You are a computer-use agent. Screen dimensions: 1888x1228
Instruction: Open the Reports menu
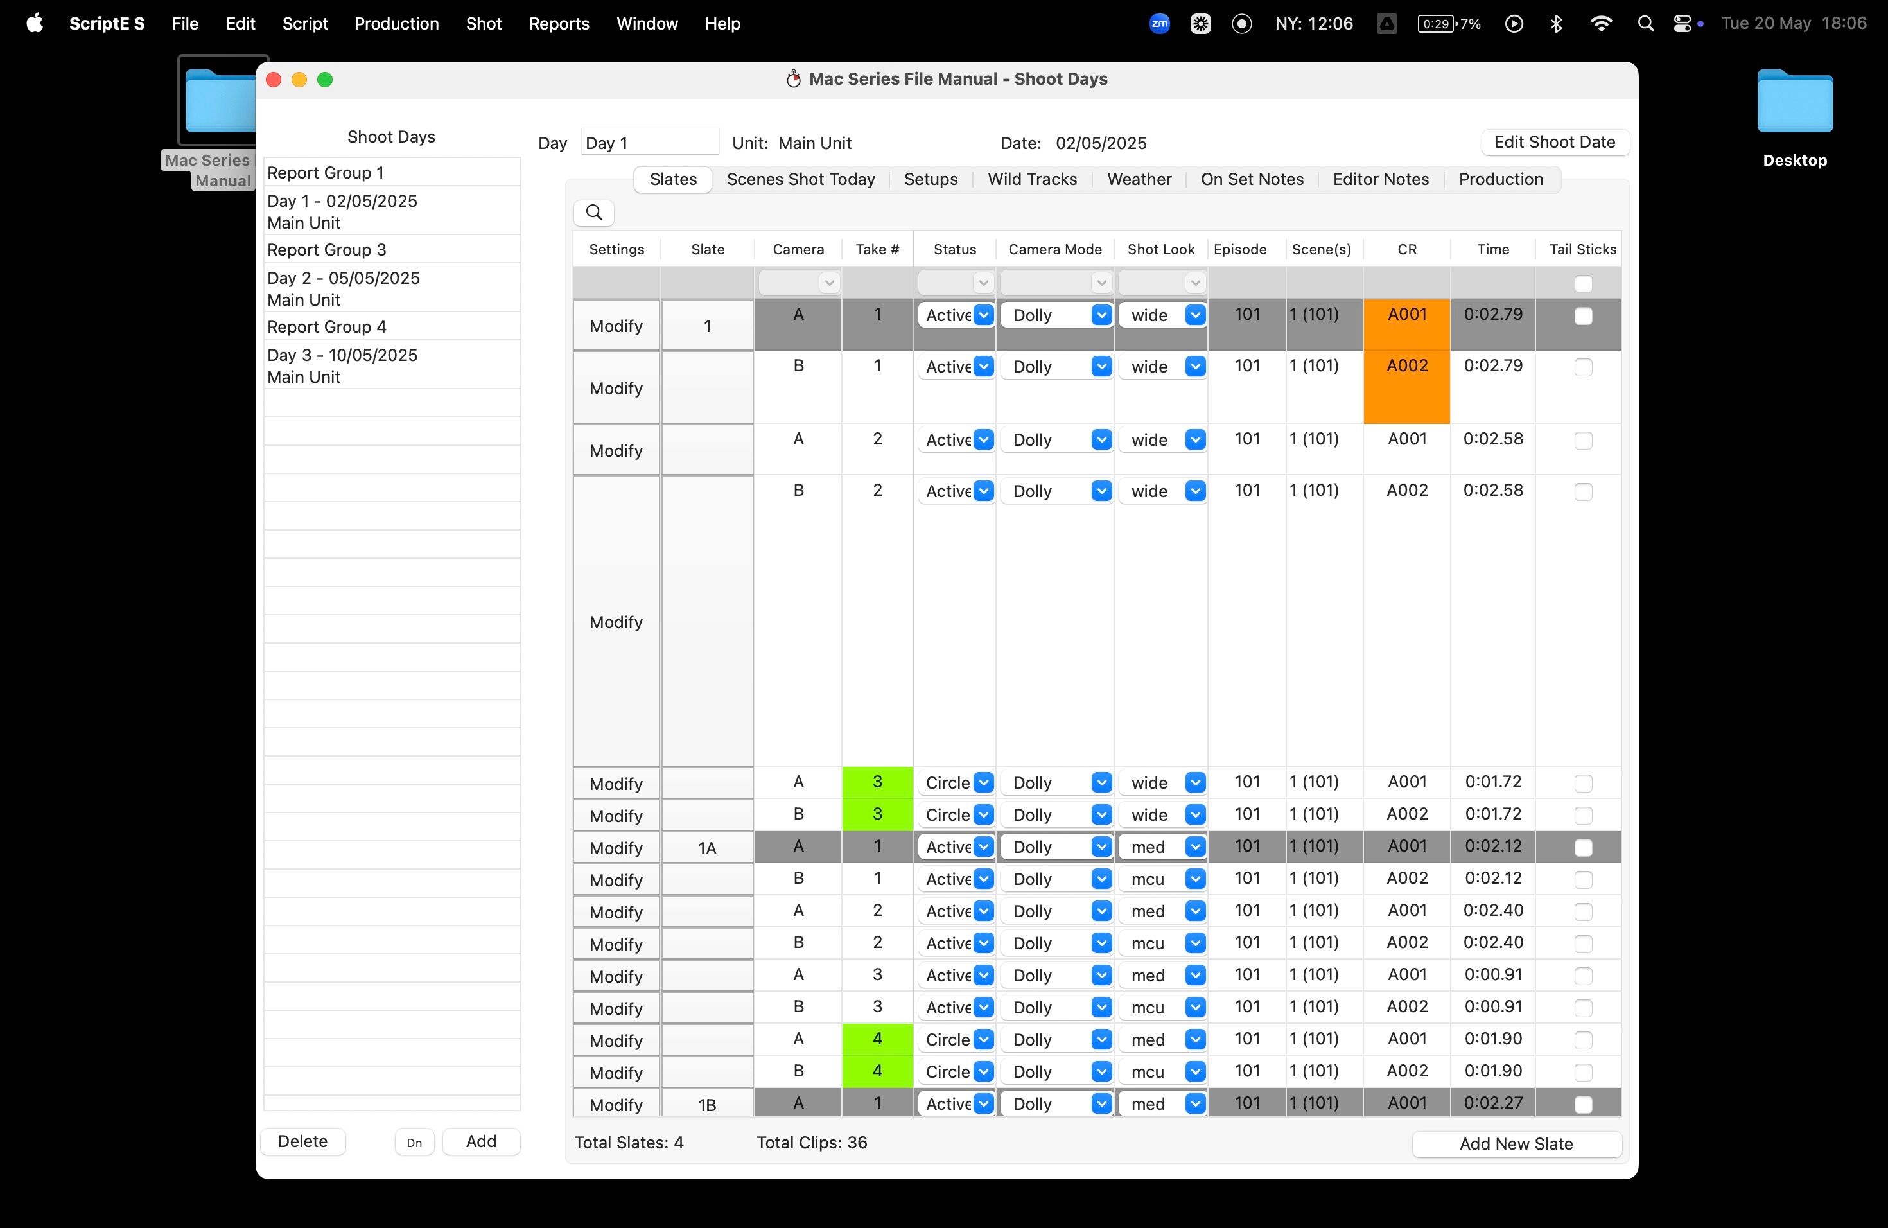point(559,24)
